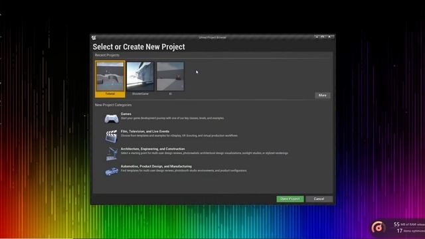Cancel the project browser dialog
This screenshot has height=239, width=425.
pos(319,199)
